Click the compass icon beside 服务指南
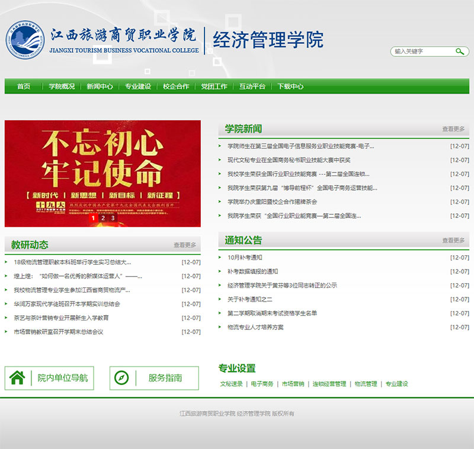The height and width of the screenshot is (449, 474). pyautogui.click(x=121, y=378)
